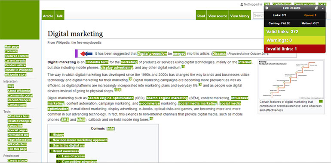331x163 pixels.
Task: Open Current events in the sidebar
Action: pos(15,60)
